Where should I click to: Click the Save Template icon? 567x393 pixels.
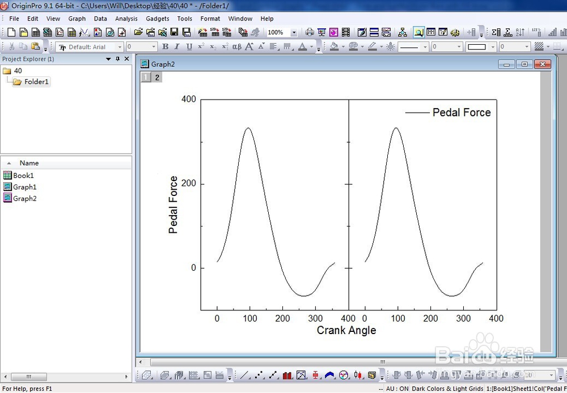coord(187,32)
